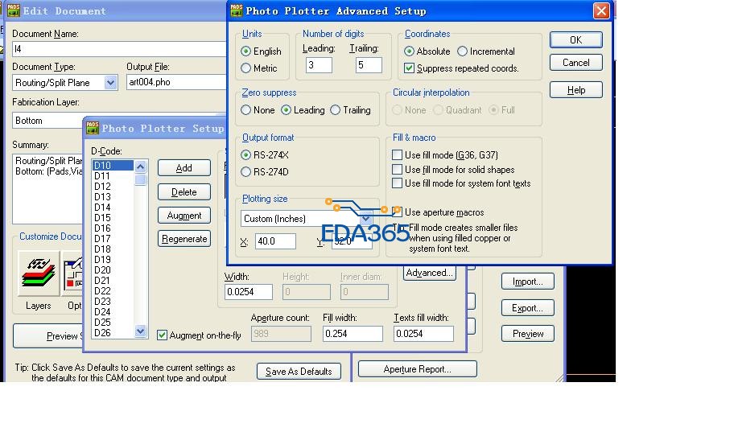
Task: Select D11 in D-Code list
Action: click(x=113, y=176)
